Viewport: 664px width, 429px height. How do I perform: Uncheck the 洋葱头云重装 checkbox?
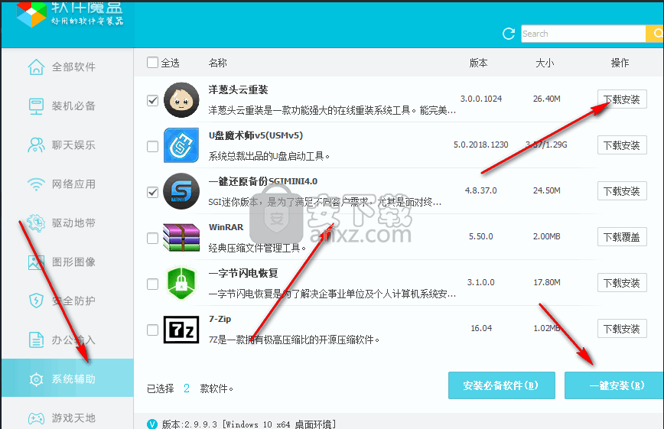point(152,100)
